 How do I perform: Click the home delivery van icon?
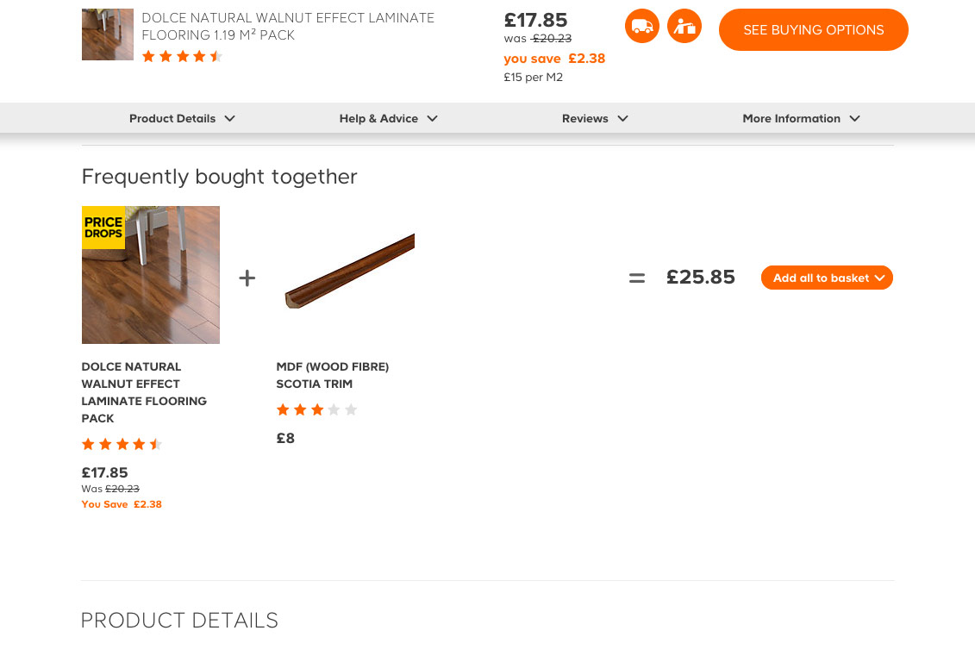pos(641,26)
